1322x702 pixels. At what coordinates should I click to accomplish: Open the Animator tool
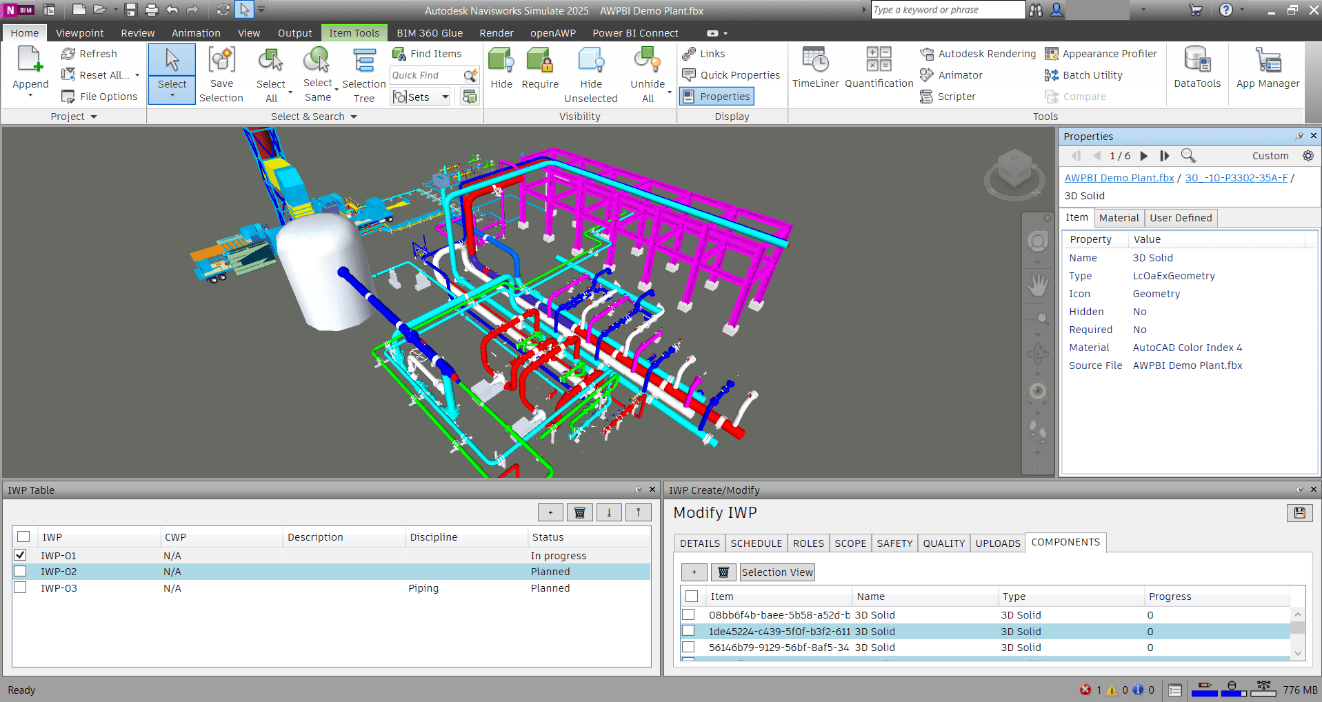(x=951, y=75)
